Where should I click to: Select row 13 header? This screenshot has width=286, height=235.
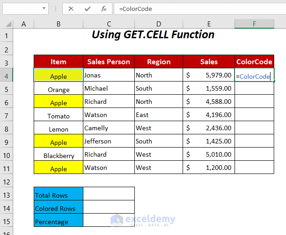6,194
